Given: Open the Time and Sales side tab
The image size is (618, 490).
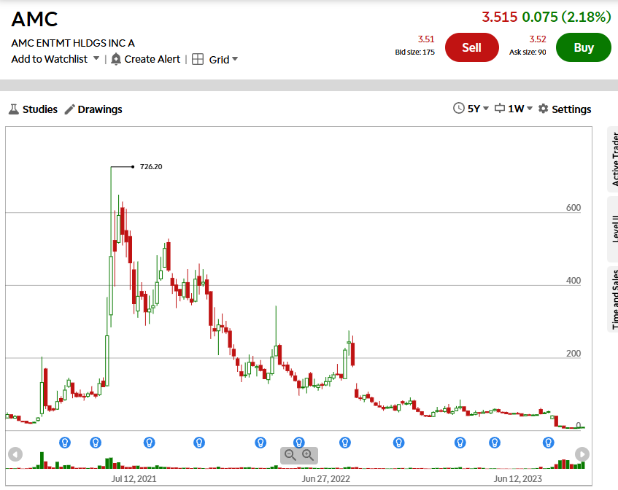Looking at the screenshot, I should 614,300.
